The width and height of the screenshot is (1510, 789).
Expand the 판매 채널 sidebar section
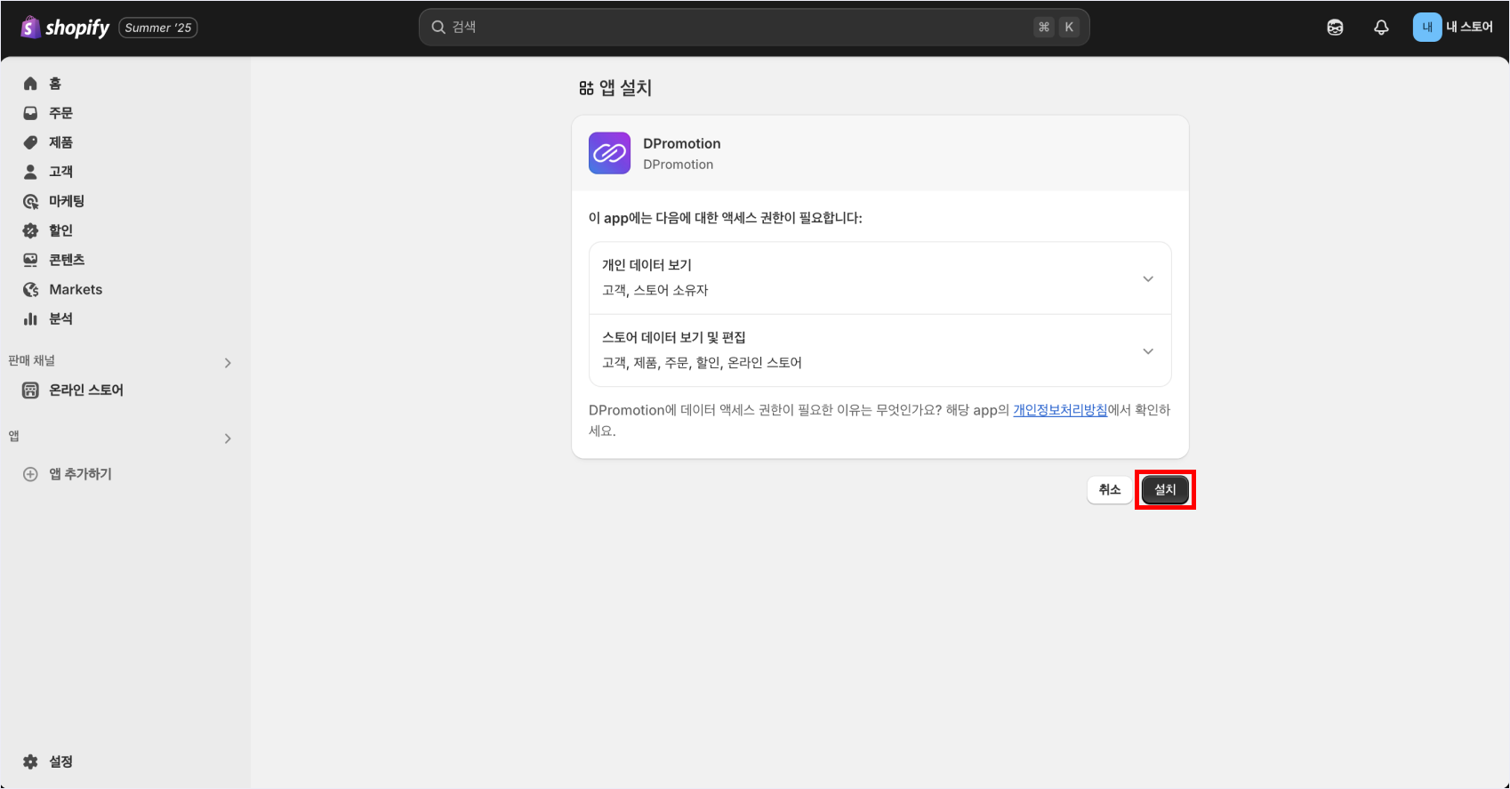point(228,363)
